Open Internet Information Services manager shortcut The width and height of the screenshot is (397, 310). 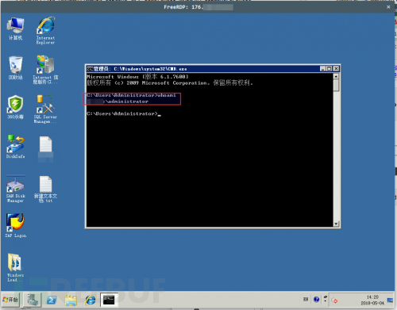(x=45, y=70)
